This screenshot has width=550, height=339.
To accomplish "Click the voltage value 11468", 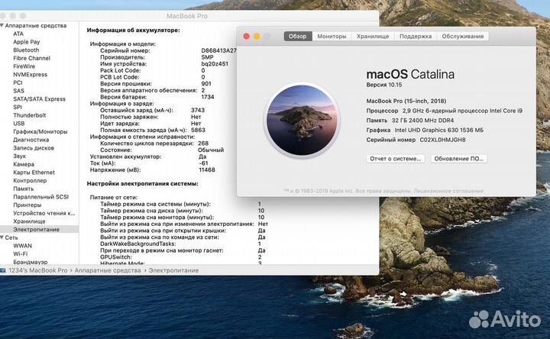I will tap(207, 170).
